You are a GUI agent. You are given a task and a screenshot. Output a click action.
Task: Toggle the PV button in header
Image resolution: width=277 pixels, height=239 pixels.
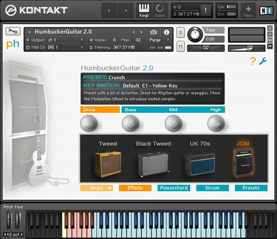point(270,46)
